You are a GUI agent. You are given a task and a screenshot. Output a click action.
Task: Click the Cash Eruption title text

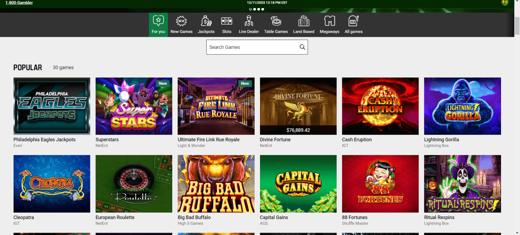[x=357, y=139]
